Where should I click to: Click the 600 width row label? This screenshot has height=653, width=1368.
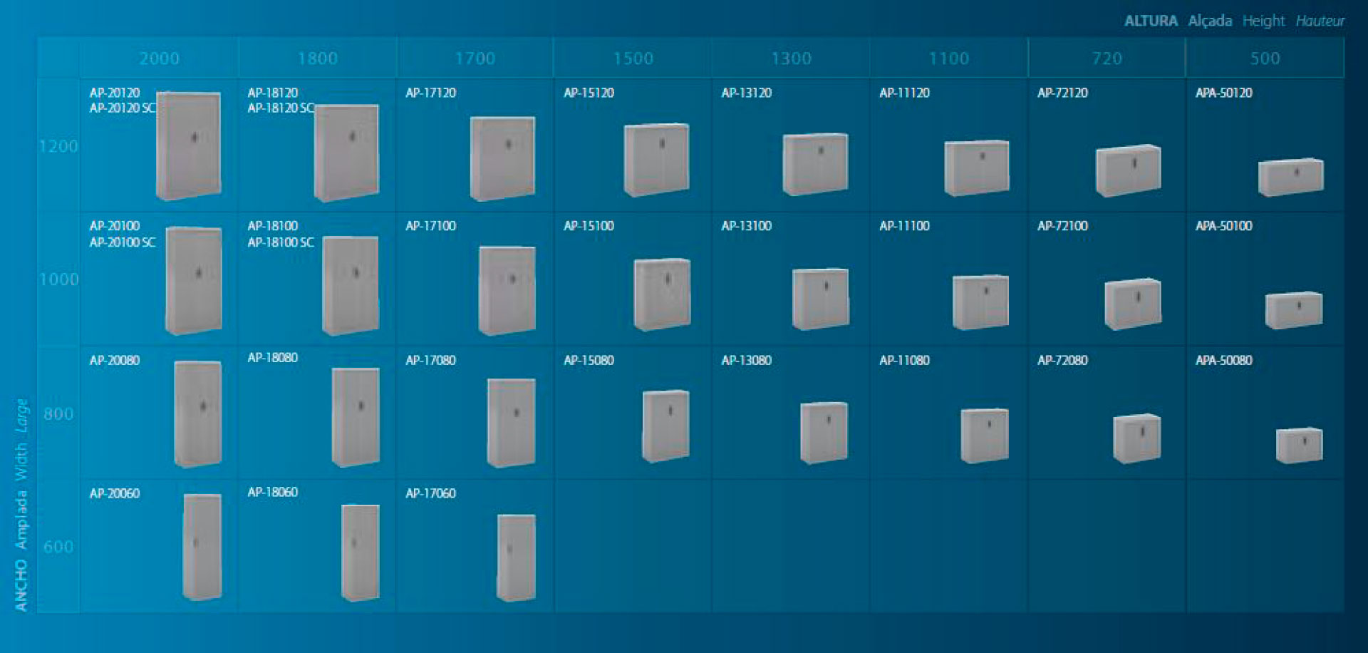pos(58,547)
